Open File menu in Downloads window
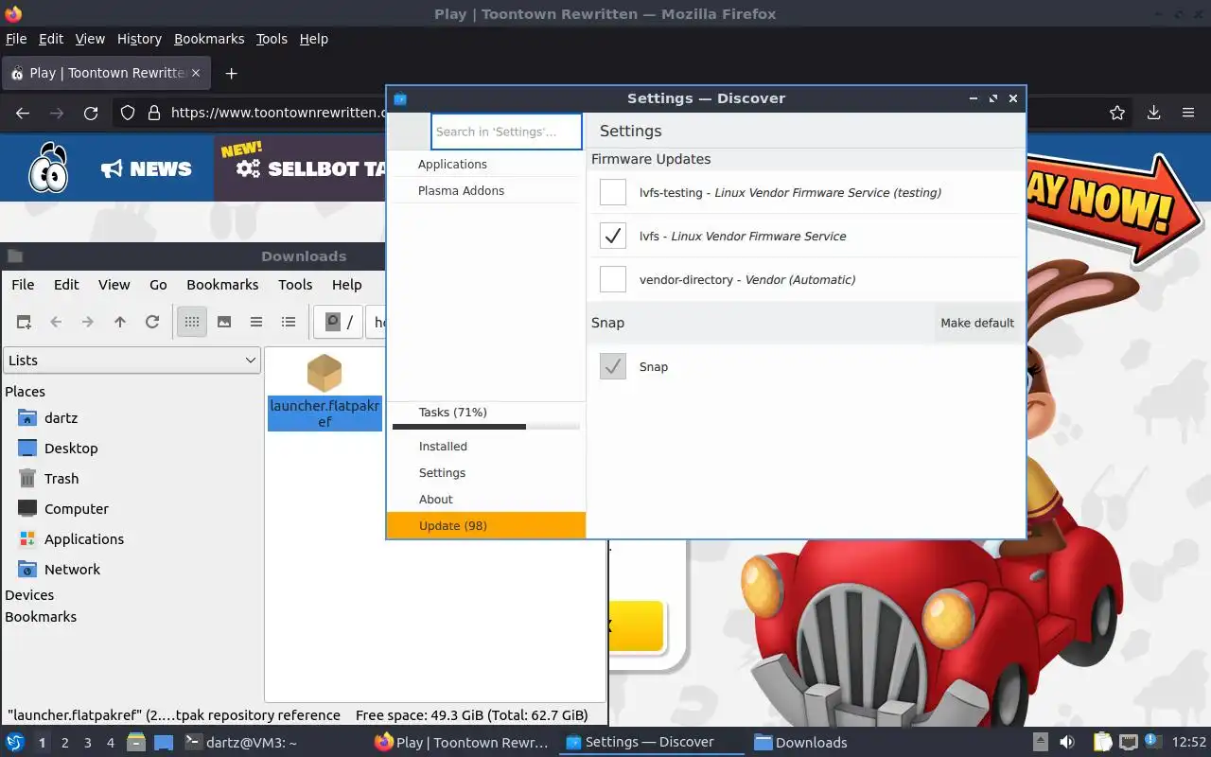 pyautogui.click(x=23, y=284)
